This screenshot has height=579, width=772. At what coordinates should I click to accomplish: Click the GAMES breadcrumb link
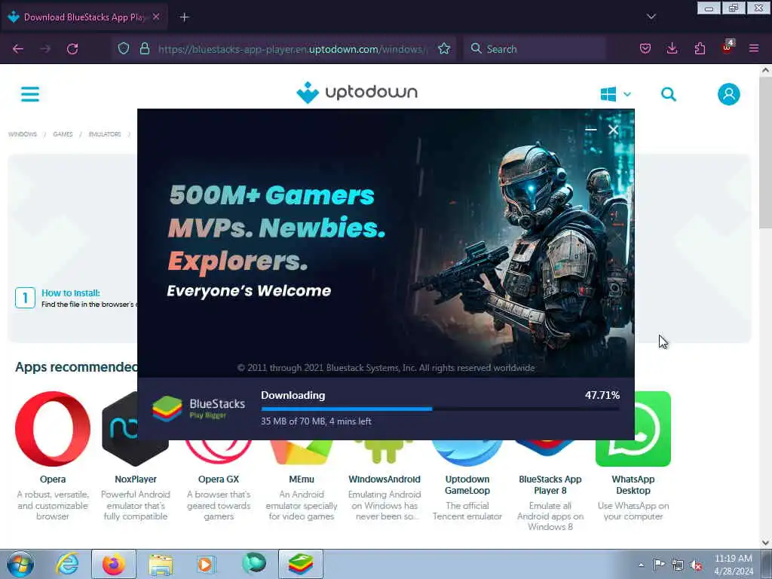pyautogui.click(x=63, y=134)
